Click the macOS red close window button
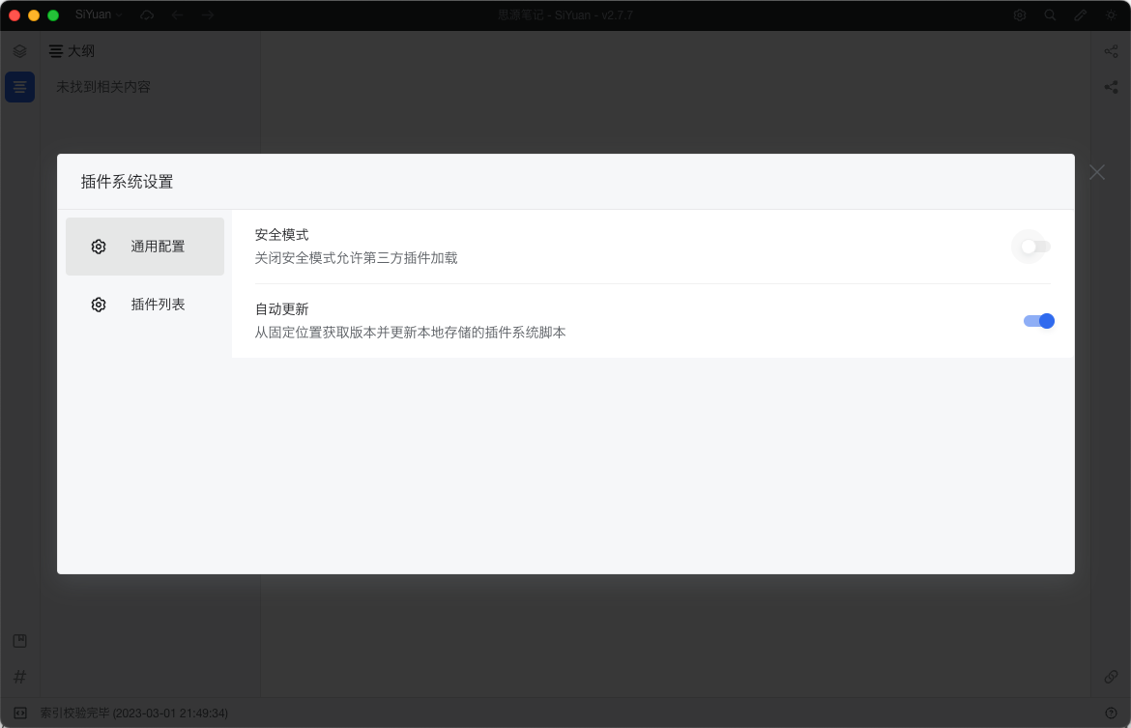Image resolution: width=1131 pixels, height=728 pixels. [x=14, y=15]
